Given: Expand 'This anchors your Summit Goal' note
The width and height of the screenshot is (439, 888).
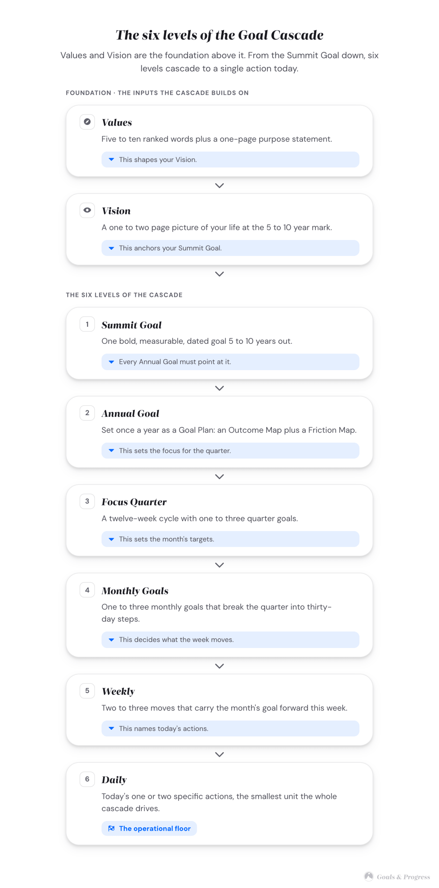Looking at the screenshot, I should (230, 248).
